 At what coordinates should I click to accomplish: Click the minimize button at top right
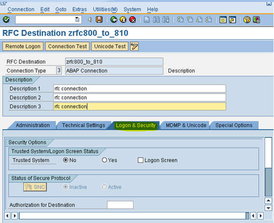(x=269, y=3)
